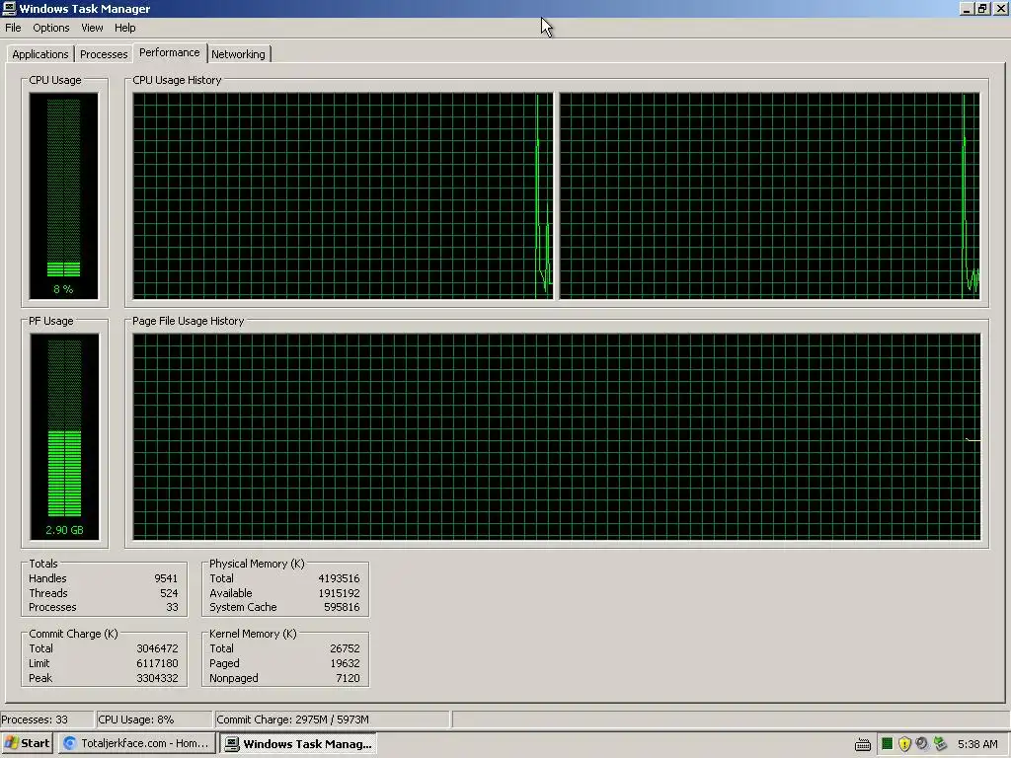Click the Available memory value 1915192
This screenshot has width=1011, height=758.
340,593
